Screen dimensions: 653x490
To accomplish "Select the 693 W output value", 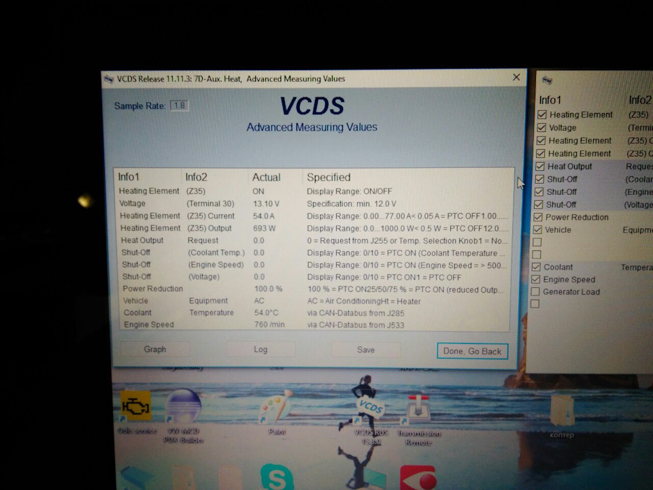I will click(x=265, y=229).
